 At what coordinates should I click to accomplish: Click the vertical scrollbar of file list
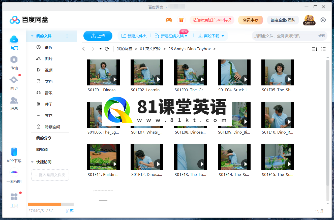click(x=328, y=123)
